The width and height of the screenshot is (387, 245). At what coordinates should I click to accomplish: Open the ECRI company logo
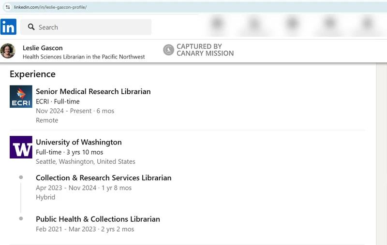tap(21, 97)
